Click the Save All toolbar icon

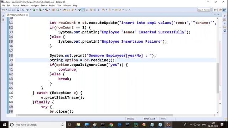(x=14, y=10)
